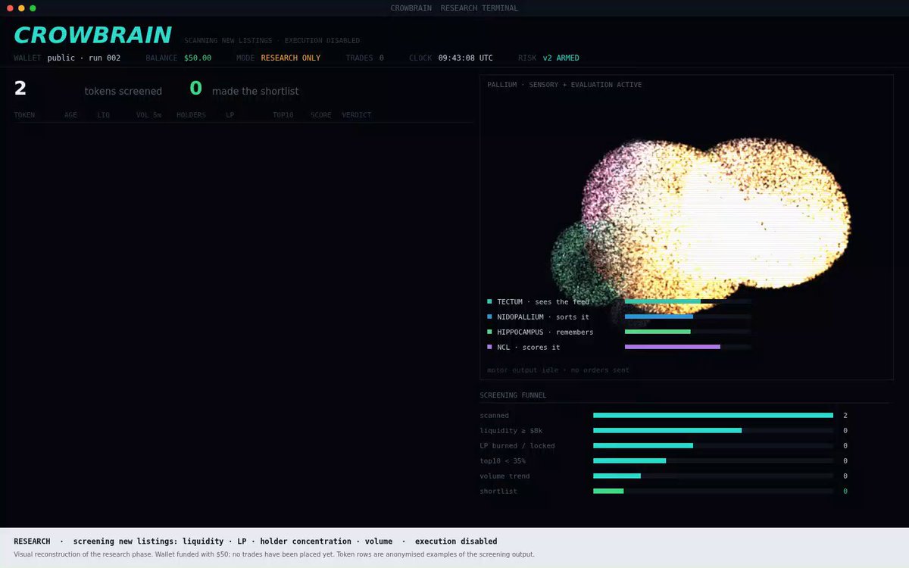Click the NCL activity bar
This screenshot has width=909, height=568.
click(688, 347)
